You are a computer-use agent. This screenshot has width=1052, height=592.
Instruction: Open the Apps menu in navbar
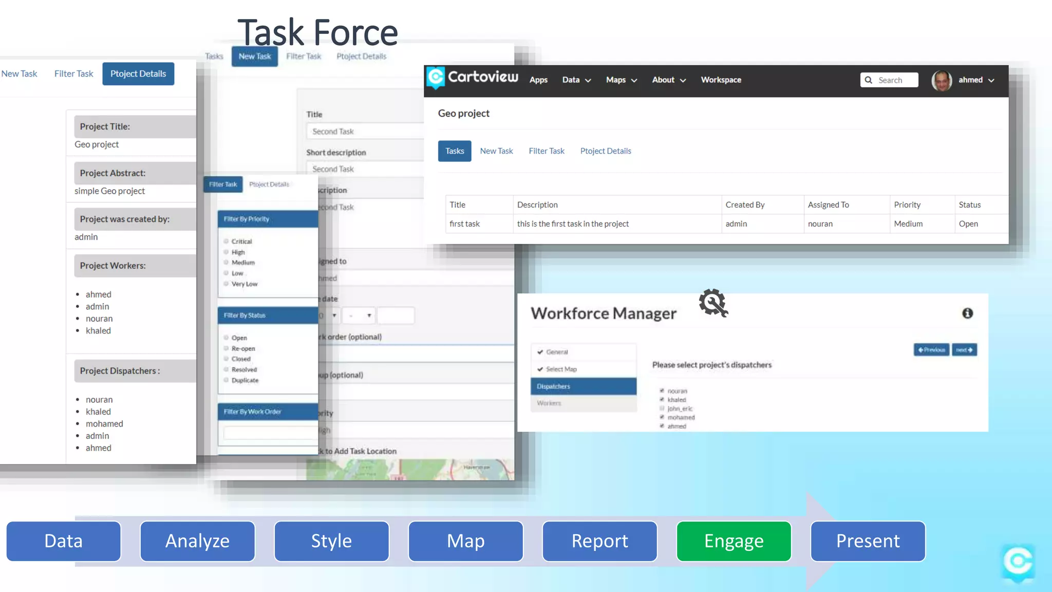pyautogui.click(x=538, y=80)
